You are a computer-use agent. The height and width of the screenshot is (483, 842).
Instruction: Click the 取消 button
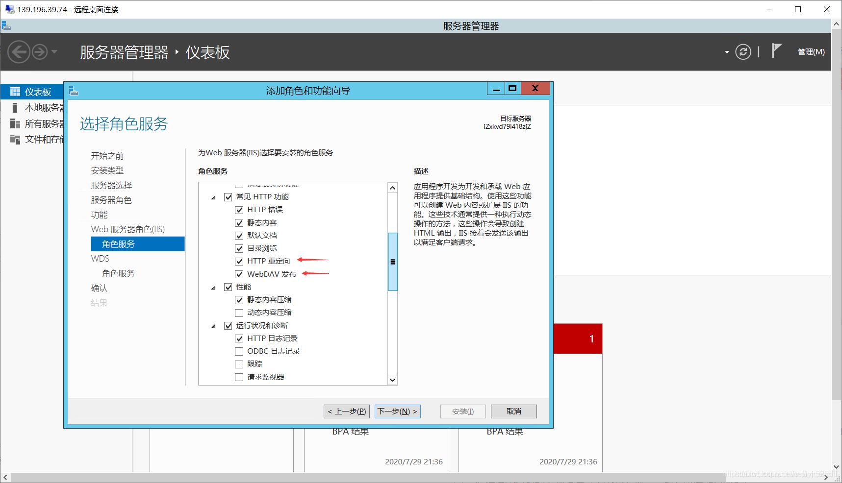(514, 411)
